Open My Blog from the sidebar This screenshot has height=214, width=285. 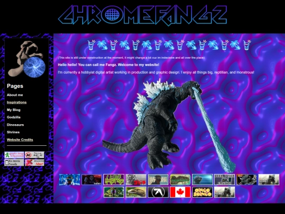(14, 110)
